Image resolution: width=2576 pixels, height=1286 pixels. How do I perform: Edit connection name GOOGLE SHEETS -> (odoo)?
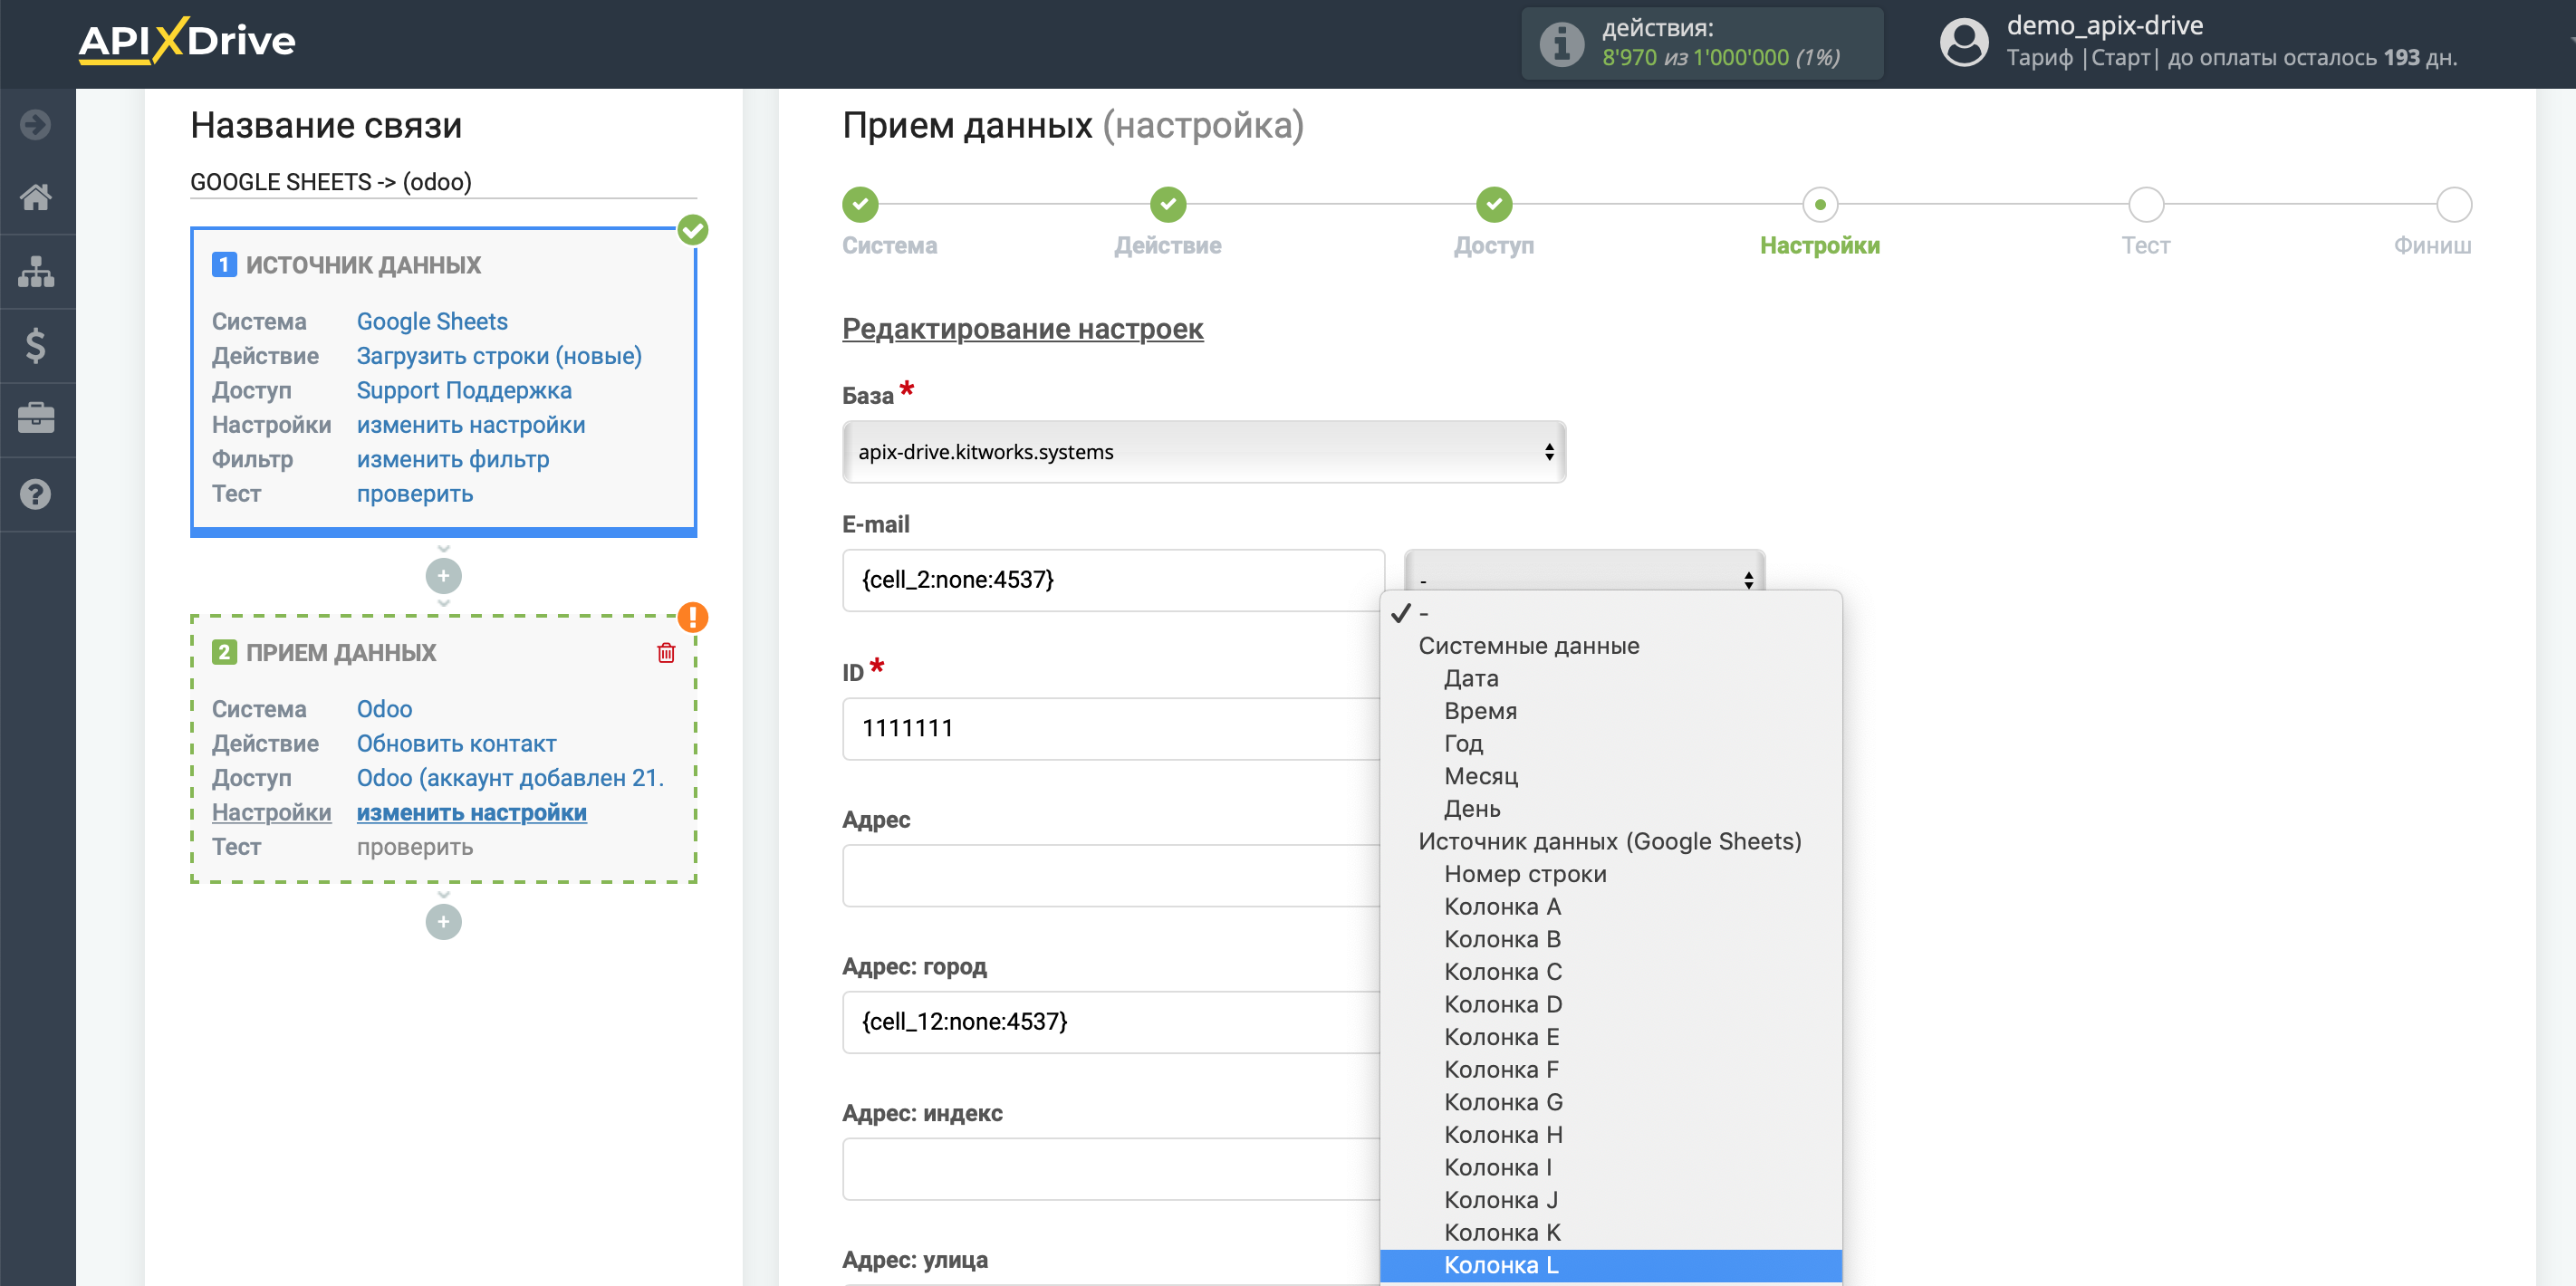443,182
